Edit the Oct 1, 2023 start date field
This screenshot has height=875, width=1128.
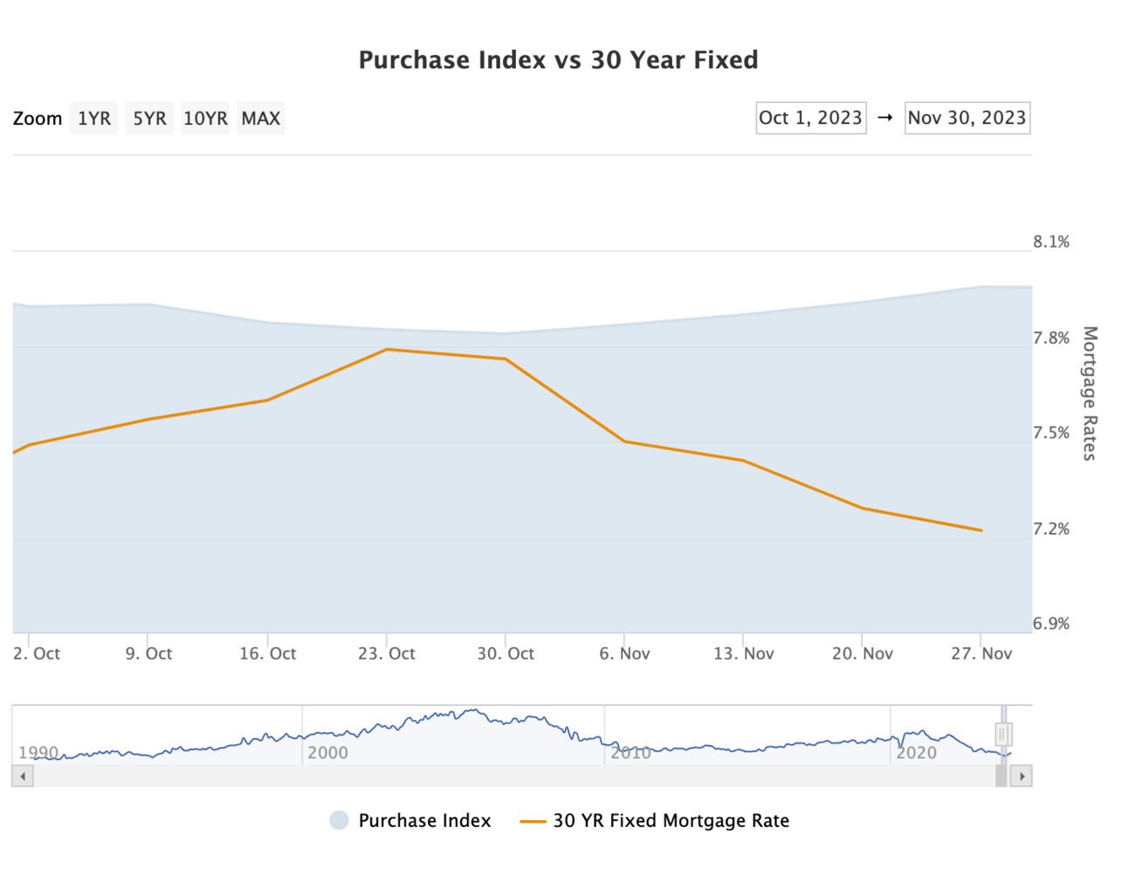811,118
